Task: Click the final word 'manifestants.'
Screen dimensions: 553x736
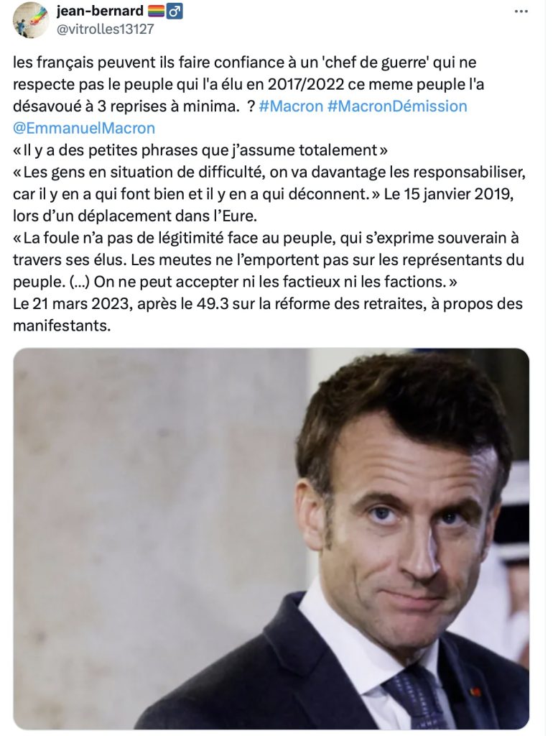Action: point(62,326)
